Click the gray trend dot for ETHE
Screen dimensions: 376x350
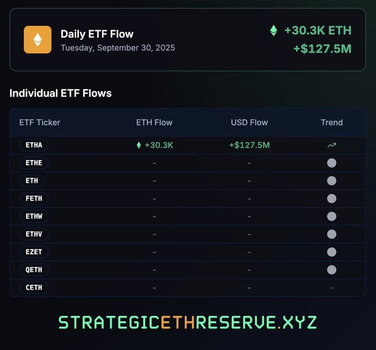(x=331, y=163)
